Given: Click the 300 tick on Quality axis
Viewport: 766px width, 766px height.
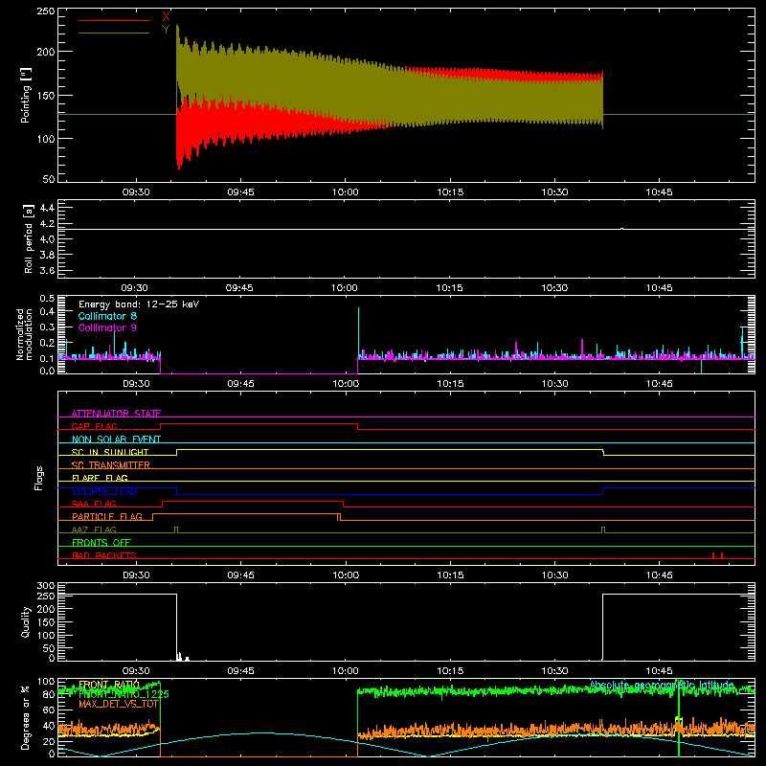Looking at the screenshot, I should (46, 586).
